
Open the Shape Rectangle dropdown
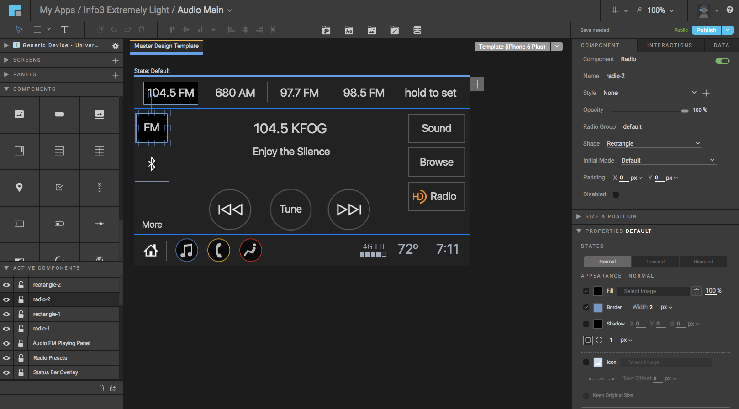click(653, 144)
